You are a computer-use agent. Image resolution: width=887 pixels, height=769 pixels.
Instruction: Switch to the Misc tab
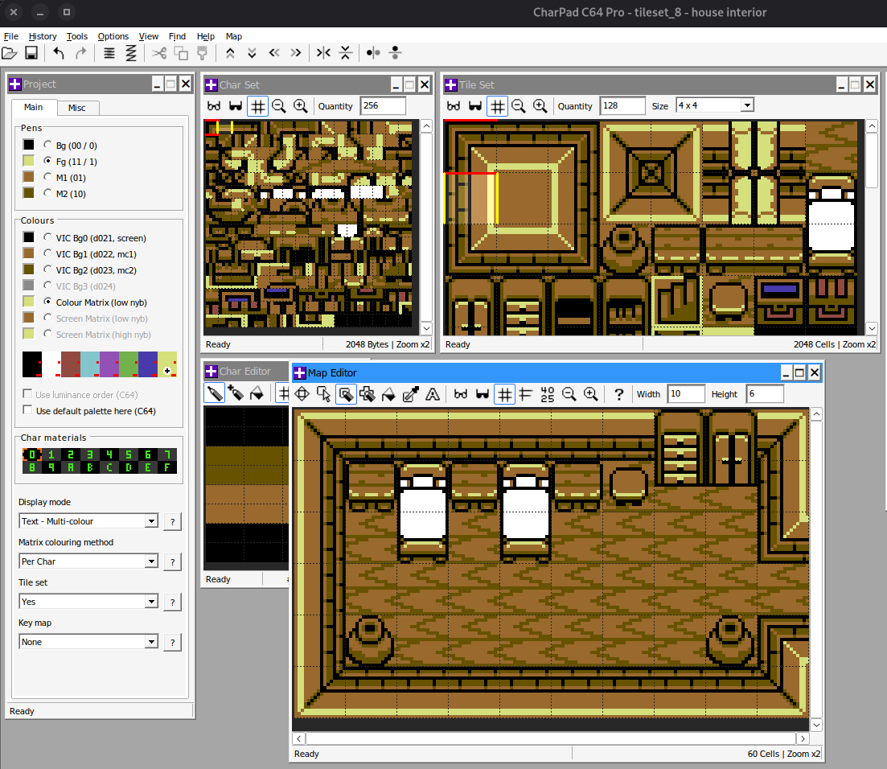76,108
